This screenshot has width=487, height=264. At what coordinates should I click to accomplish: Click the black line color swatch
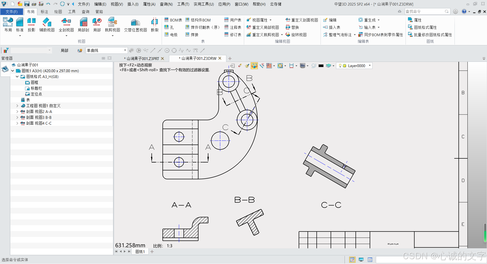click(321, 66)
